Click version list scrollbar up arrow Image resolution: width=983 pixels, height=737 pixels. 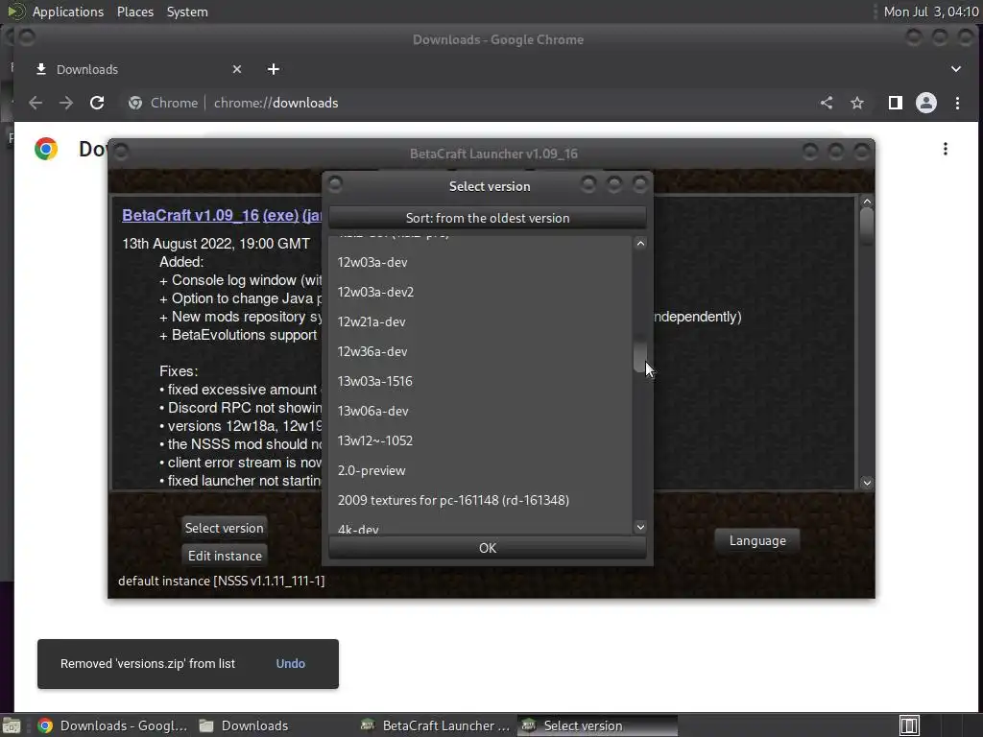tap(640, 243)
